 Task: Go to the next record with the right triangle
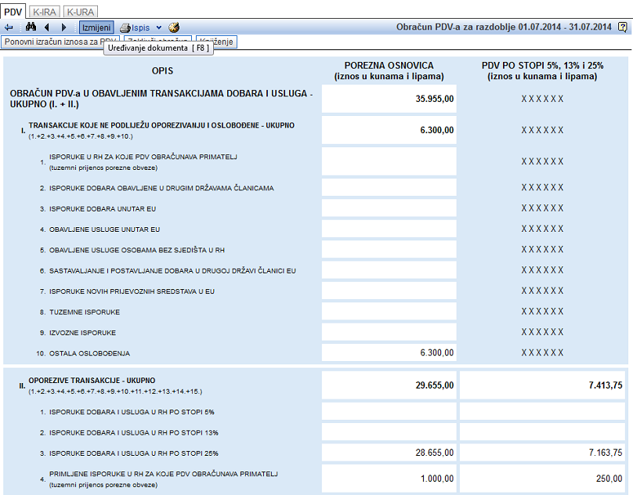(x=63, y=27)
